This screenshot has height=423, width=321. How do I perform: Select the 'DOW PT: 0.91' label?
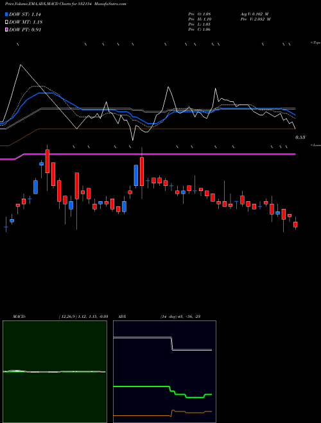pyautogui.click(x=25, y=29)
